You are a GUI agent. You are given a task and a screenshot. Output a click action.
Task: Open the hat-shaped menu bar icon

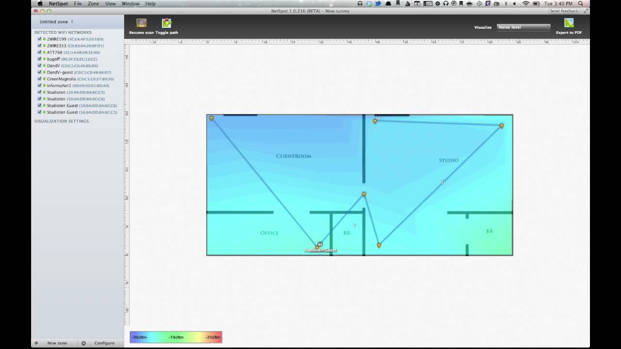click(x=388, y=3)
